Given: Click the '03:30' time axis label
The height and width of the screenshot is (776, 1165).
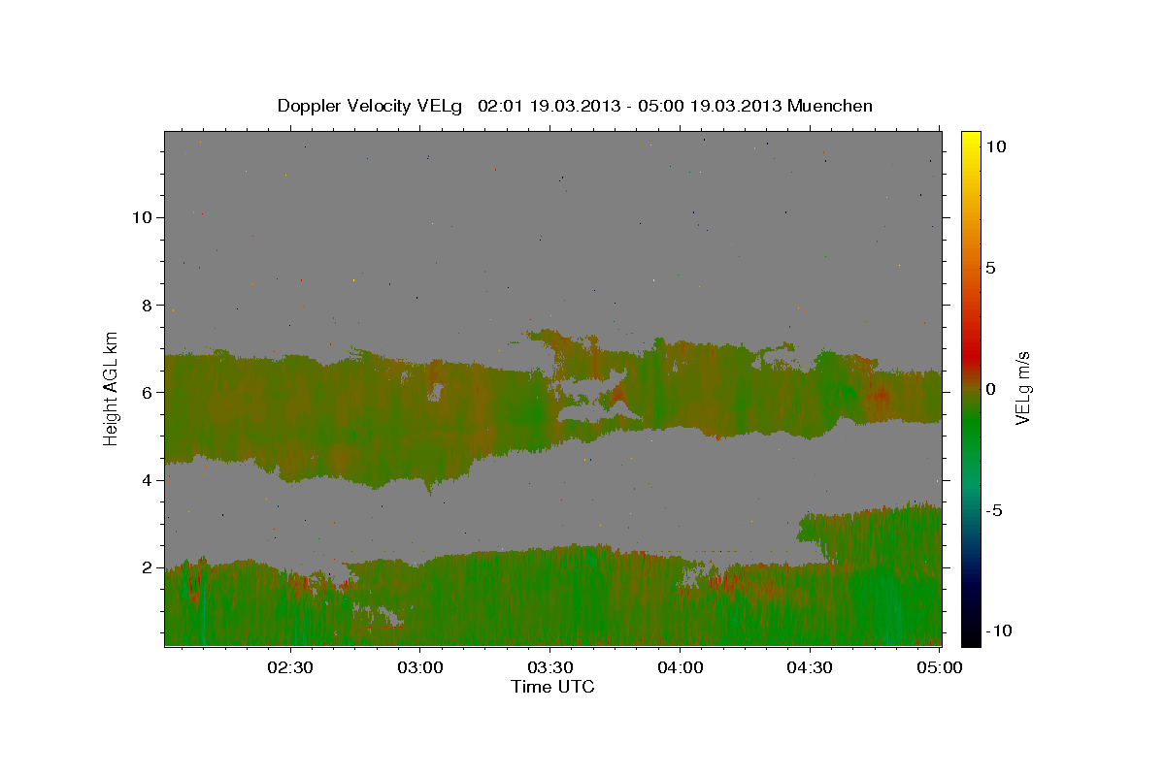Looking at the screenshot, I should coord(549,667).
